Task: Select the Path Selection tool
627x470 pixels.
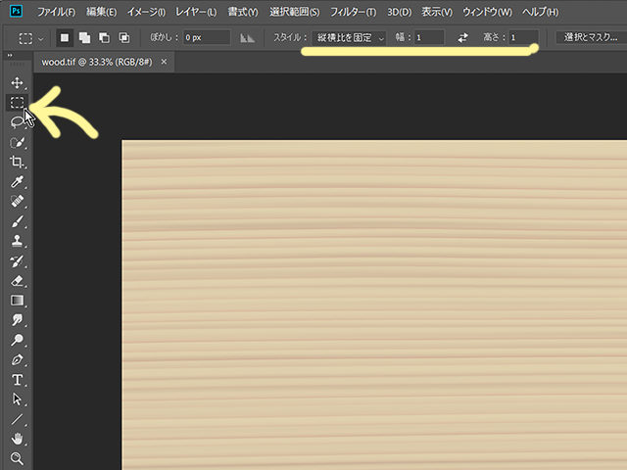Action: pos(17,399)
